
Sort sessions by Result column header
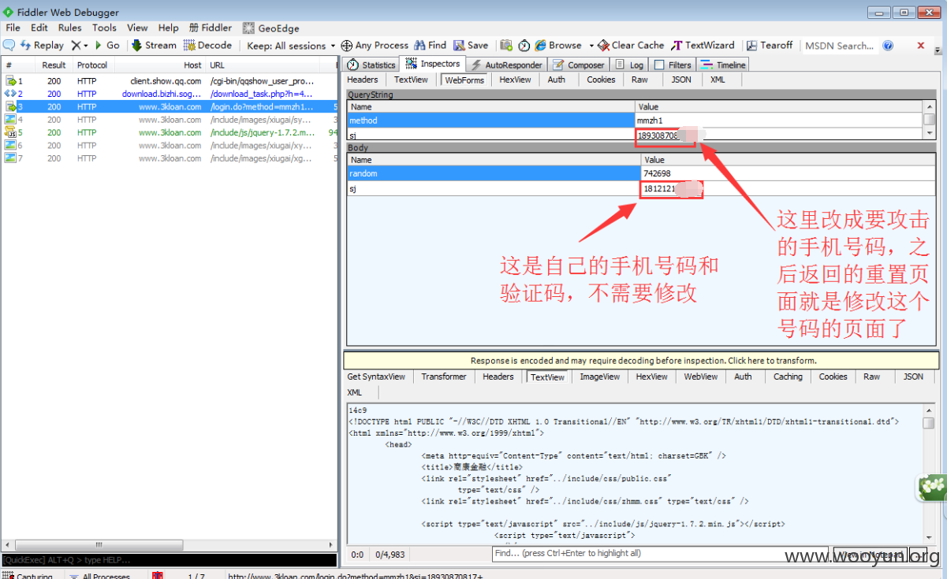tap(54, 65)
